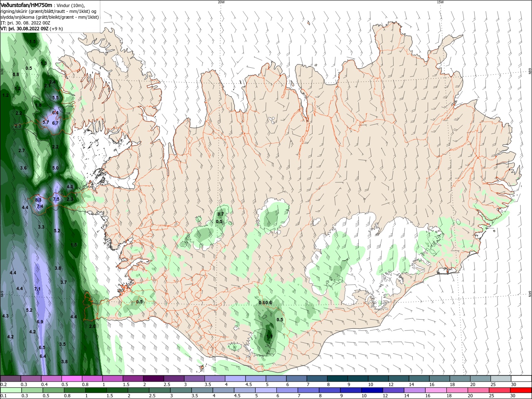The height and width of the screenshot is (399, 532).
Task: Click the 2.0 value near southwest peninsula
Action: click(92, 326)
